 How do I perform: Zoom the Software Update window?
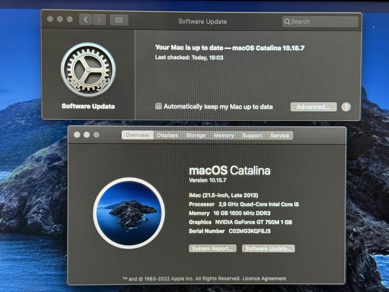point(70,19)
